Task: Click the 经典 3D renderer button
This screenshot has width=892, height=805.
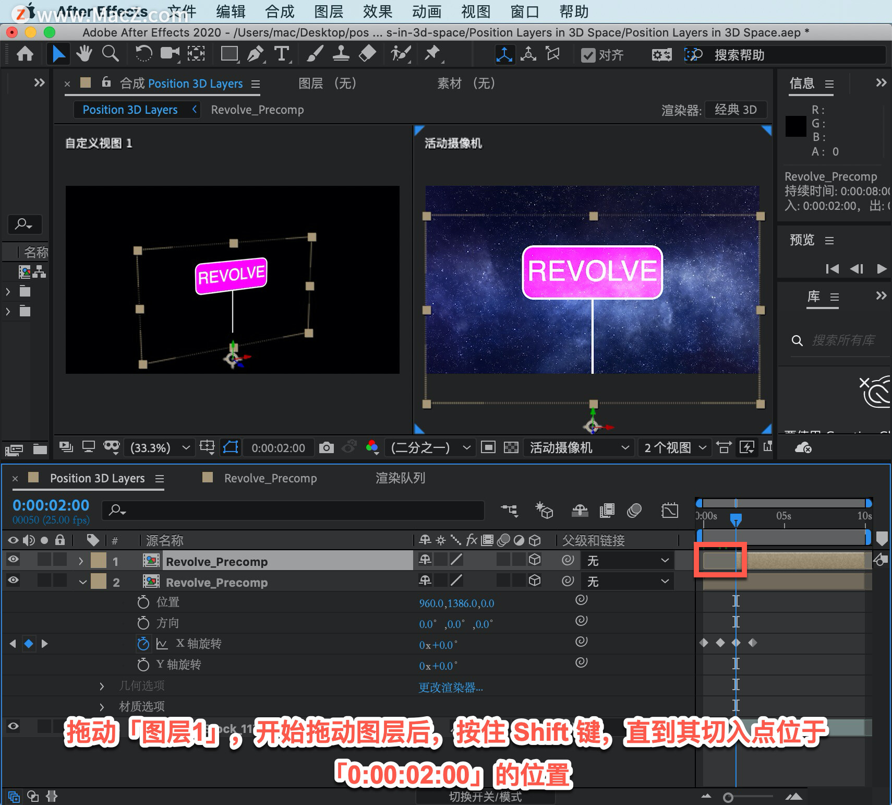Action: 736,110
